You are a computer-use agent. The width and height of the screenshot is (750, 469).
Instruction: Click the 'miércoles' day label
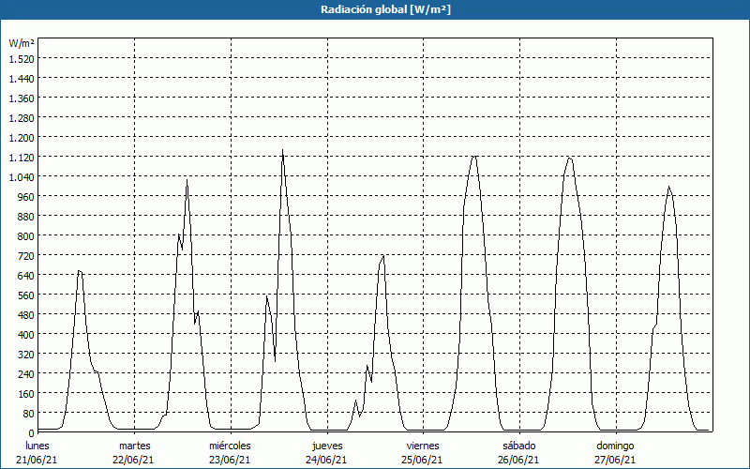(x=230, y=446)
